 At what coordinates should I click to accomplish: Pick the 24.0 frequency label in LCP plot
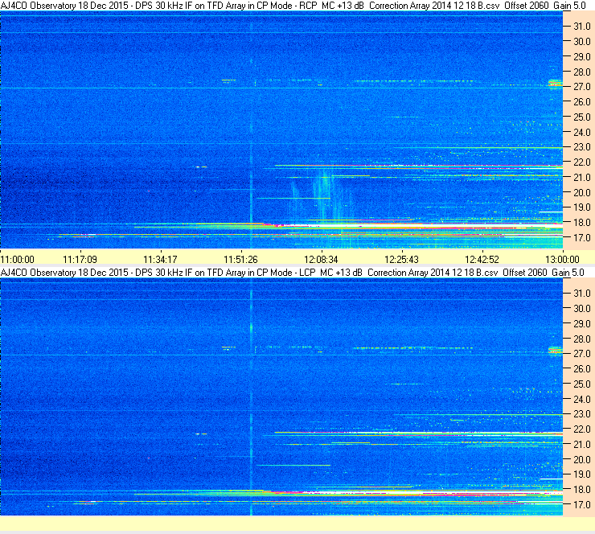click(581, 399)
